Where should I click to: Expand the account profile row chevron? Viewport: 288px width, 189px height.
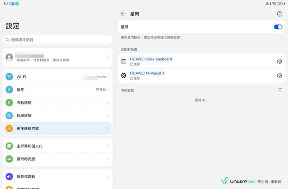108,57
